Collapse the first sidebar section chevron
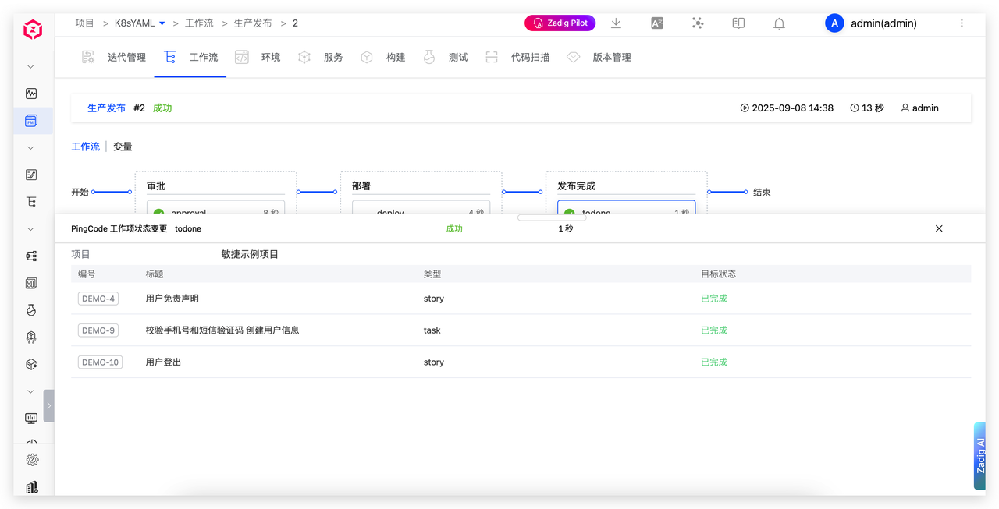 (x=31, y=67)
